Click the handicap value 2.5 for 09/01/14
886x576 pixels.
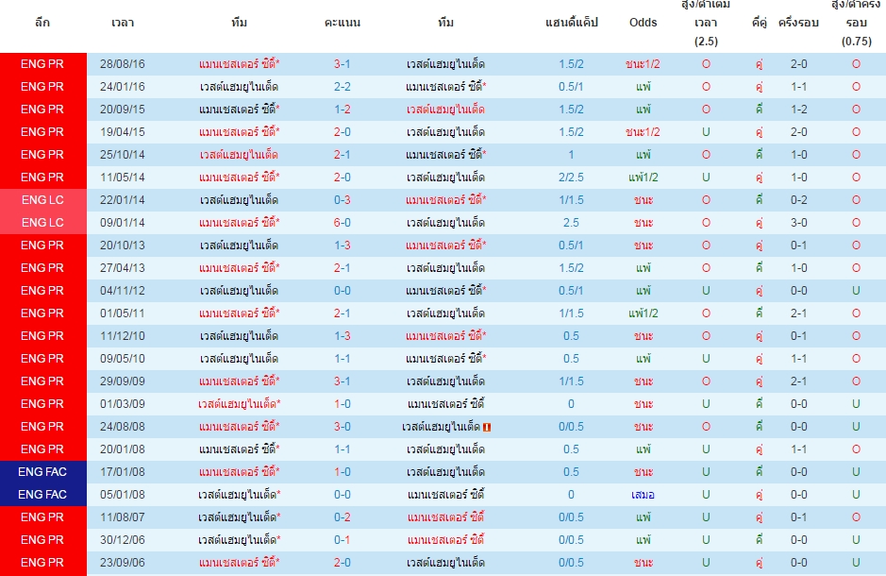click(571, 223)
